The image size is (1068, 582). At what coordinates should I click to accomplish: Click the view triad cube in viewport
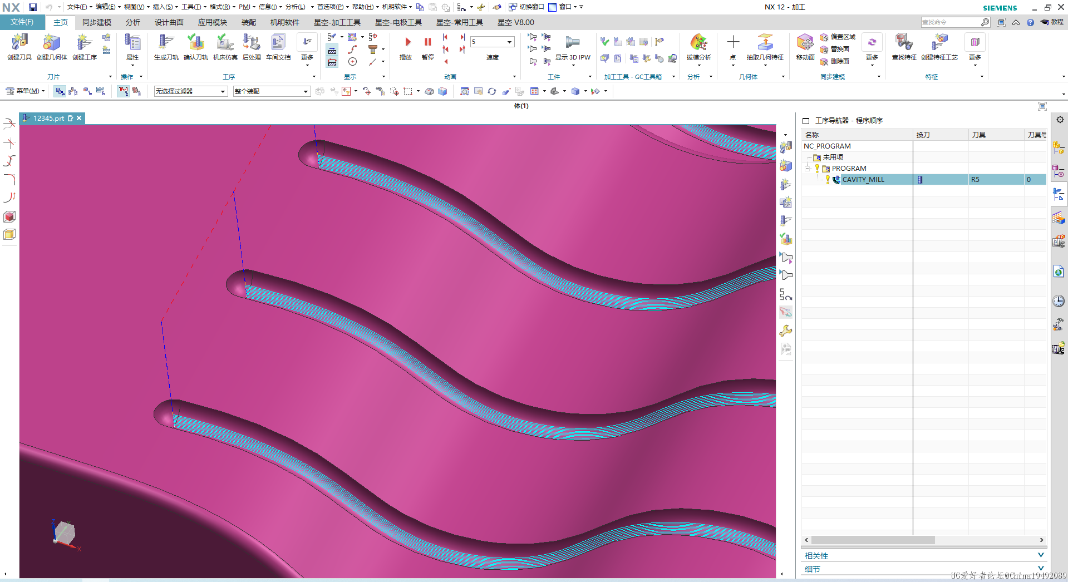coord(65,534)
